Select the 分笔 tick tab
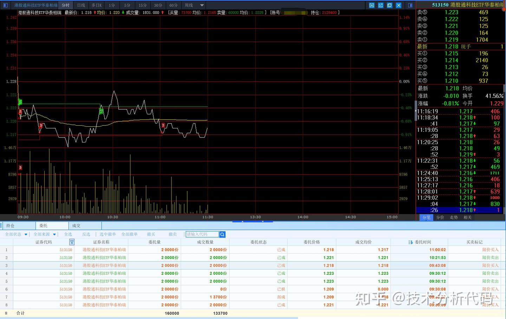This screenshot has width=506, height=319. tap(426, 218)
